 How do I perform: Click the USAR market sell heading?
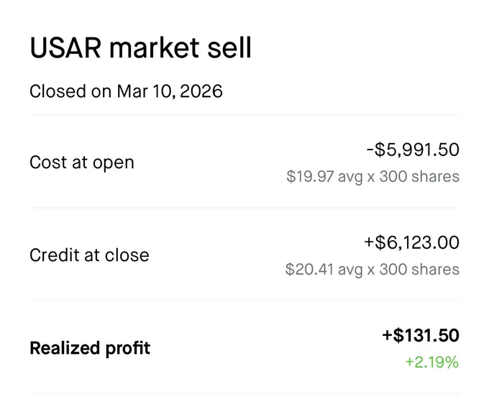pos(140,47)
